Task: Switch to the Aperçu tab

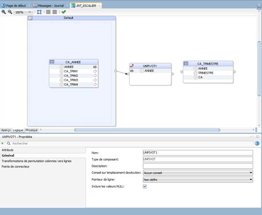Action: (x=6, y=130)
